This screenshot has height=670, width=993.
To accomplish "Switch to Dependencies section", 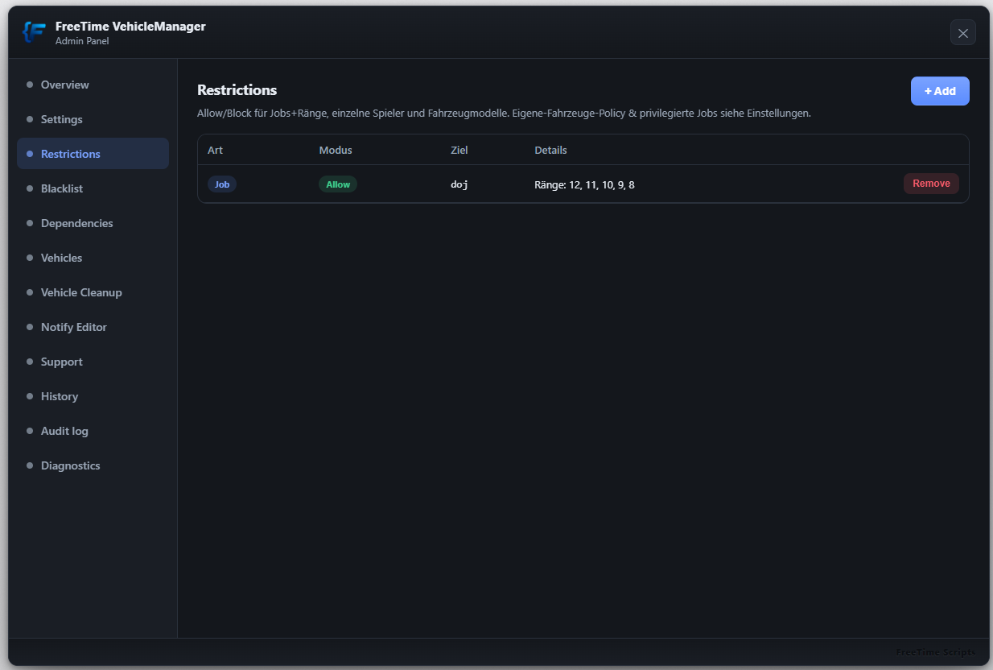I will click(x=93, y=223).
